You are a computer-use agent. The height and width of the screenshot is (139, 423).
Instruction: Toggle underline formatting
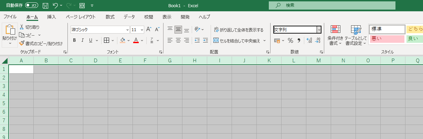tap(91, 40)
